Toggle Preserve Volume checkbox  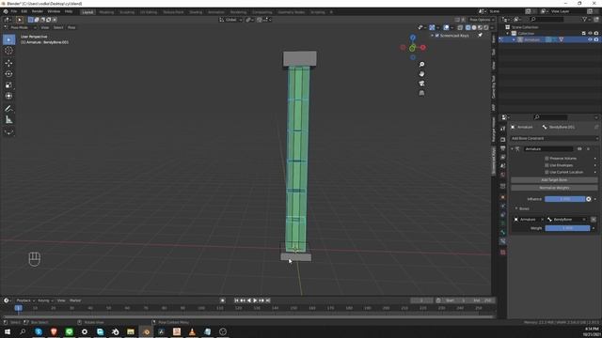click(547, 159)
